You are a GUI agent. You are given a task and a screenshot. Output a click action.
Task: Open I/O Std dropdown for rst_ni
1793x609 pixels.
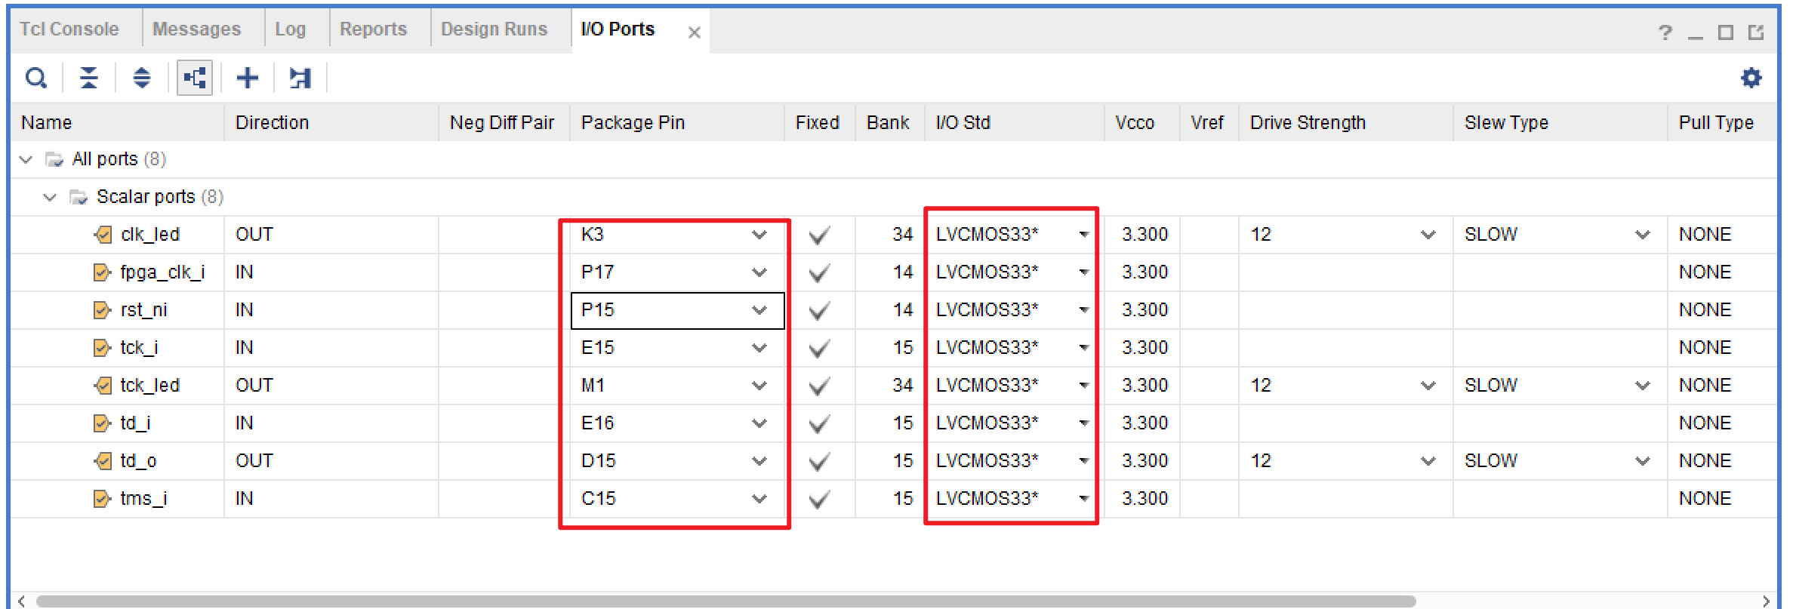(1084, 310)
